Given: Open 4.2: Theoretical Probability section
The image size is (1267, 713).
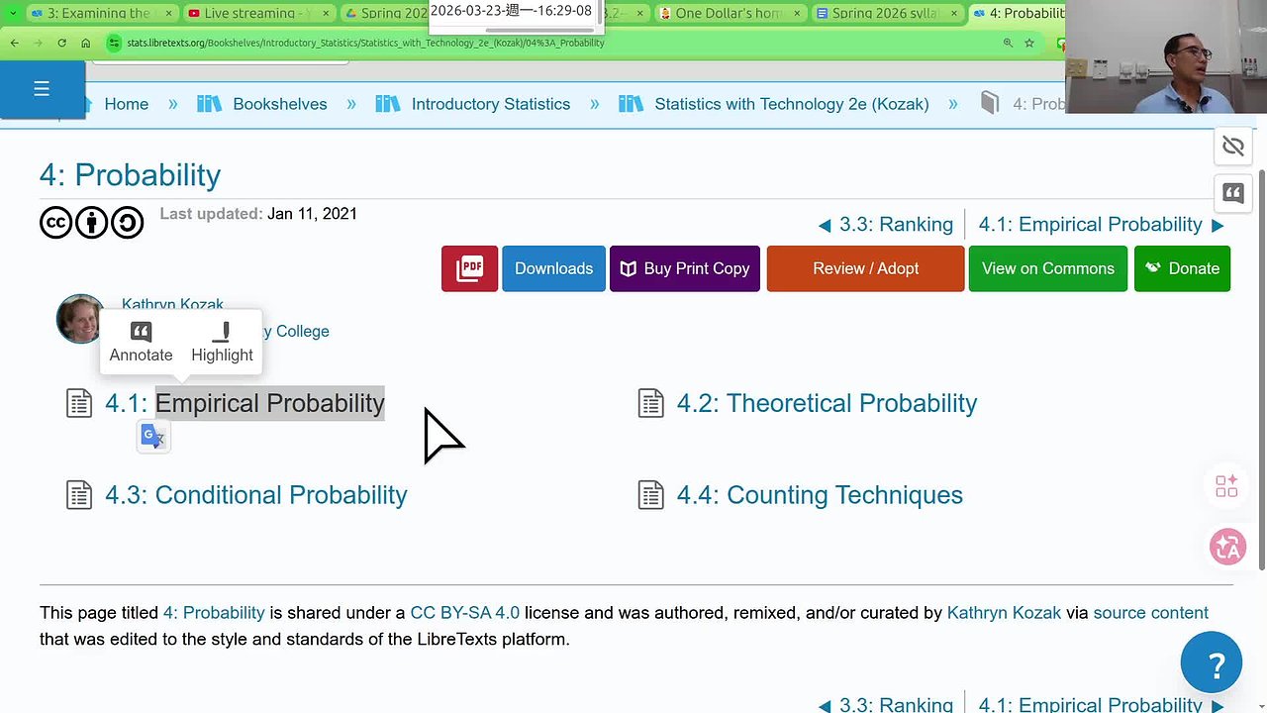Looking at the screenshot, I should click(827, 403).
